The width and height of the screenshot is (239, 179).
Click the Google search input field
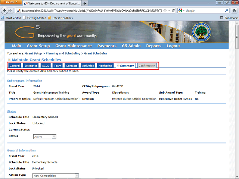pyautogui.click(x=205, y=10)
